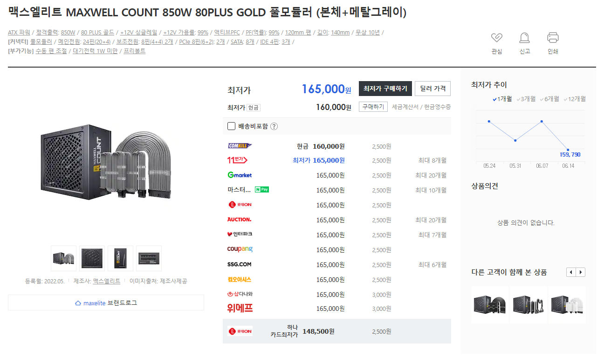Select first product thumbnail with cables

tap(63, 258)
